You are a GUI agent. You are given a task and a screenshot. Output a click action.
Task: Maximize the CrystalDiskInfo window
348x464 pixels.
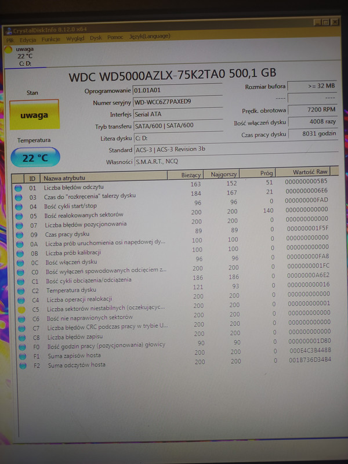click(x=325, y=22)
